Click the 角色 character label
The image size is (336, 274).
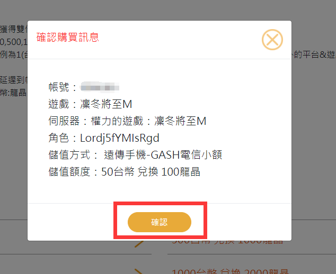point(59,138)
